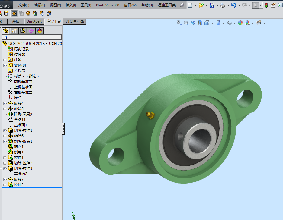Click Apply Scene icon

[x=247, y=23]
